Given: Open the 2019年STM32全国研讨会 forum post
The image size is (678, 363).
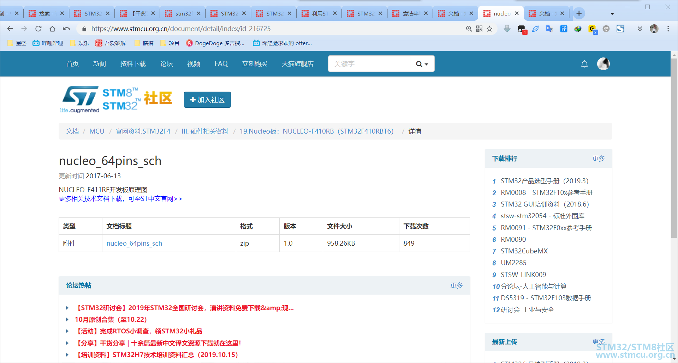Looking at the screenshot, I should point(184,308).
